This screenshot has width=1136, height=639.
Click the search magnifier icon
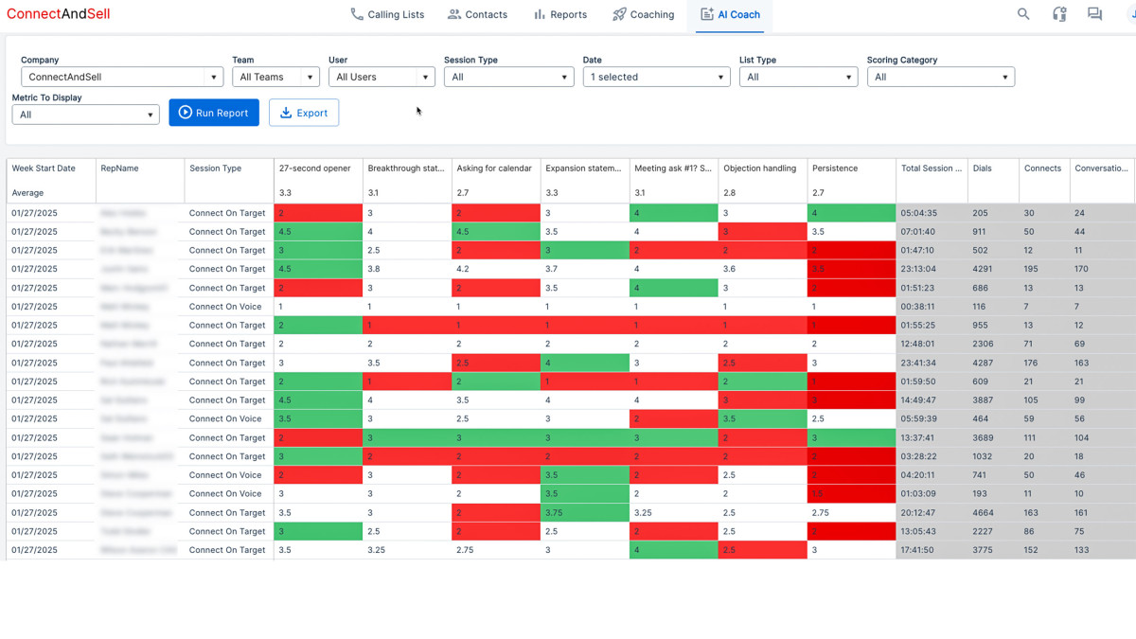(1023, 14)
